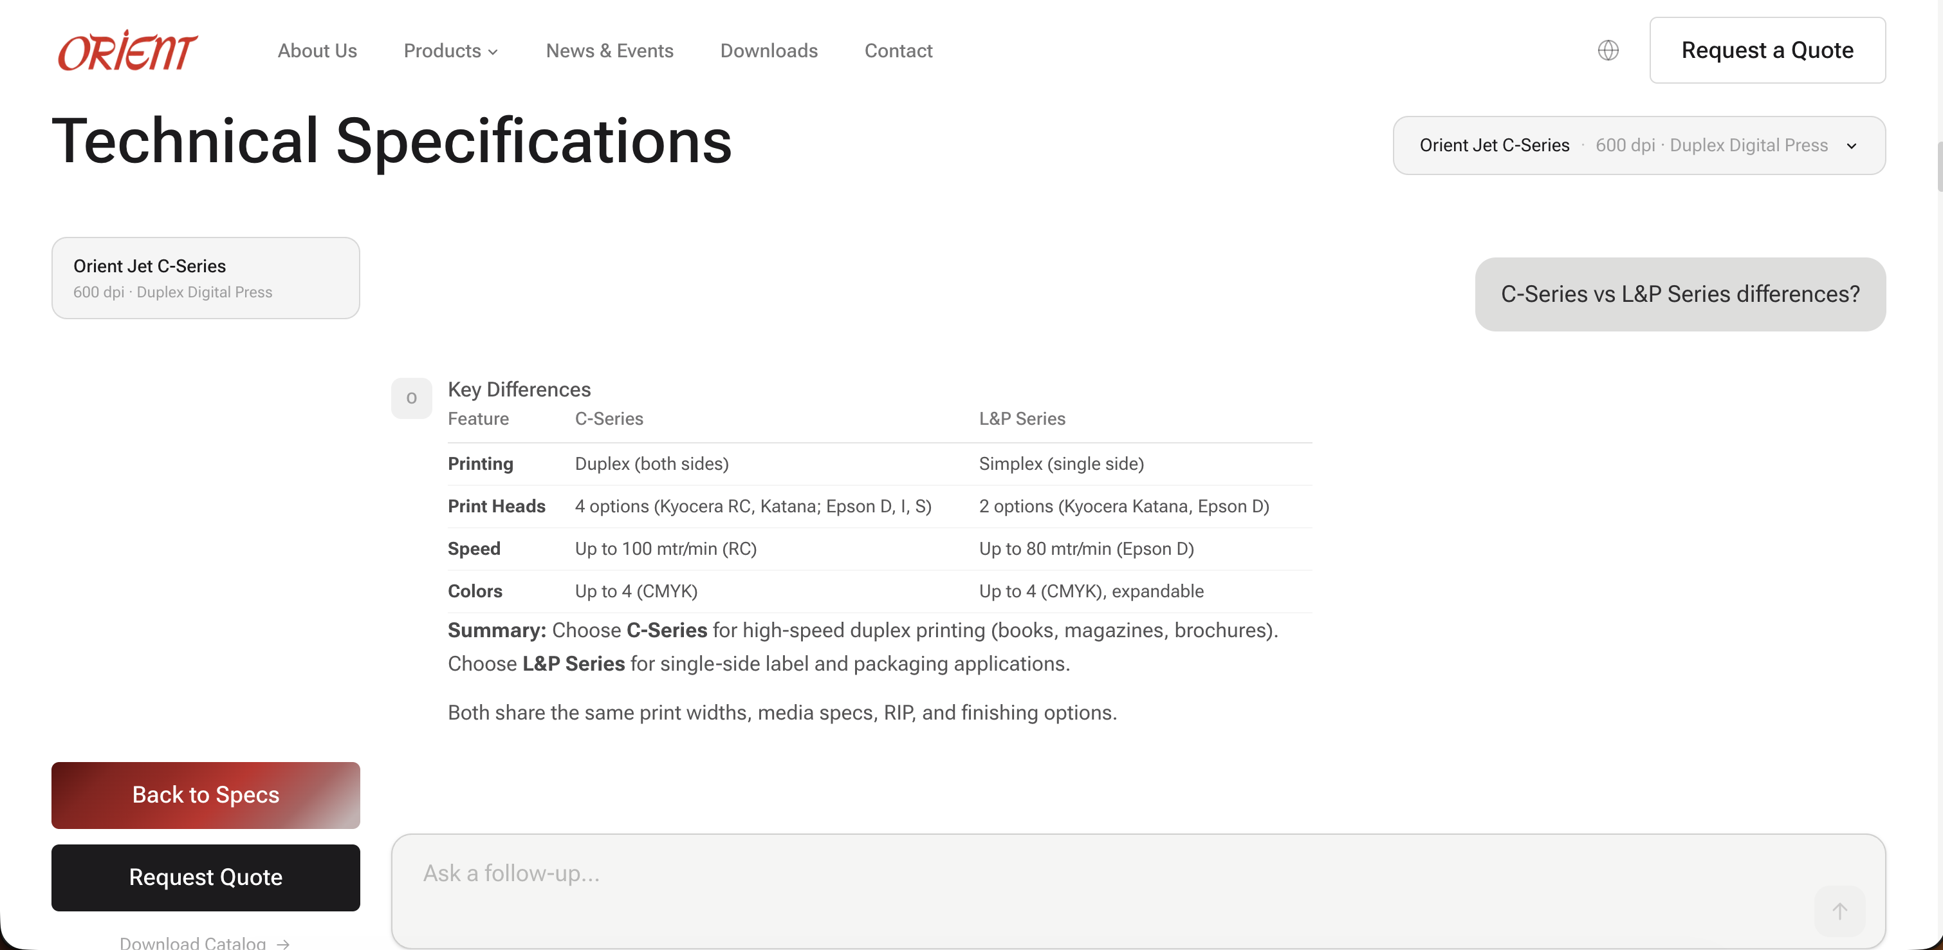Viewport: 1943px width, 950px height.
Task: Expand the Products menu chevron
Action: (x=493, y=52)
